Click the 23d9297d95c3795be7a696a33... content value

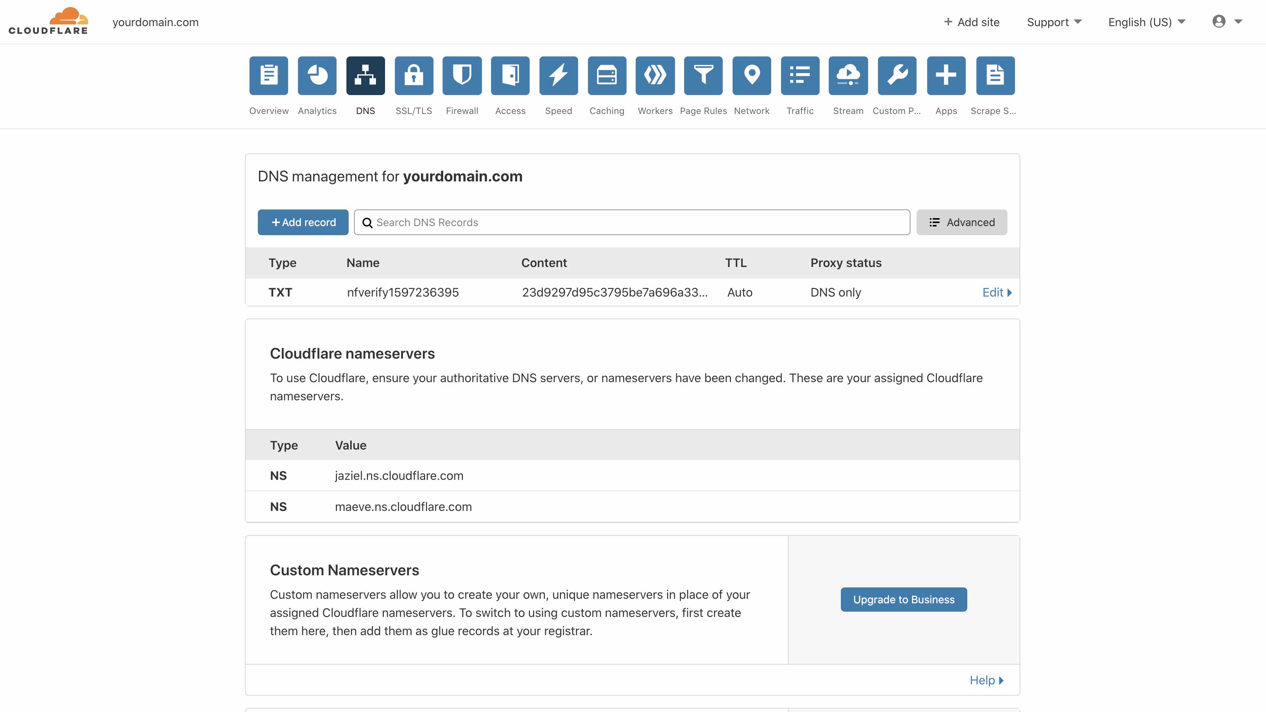[614, 293]
